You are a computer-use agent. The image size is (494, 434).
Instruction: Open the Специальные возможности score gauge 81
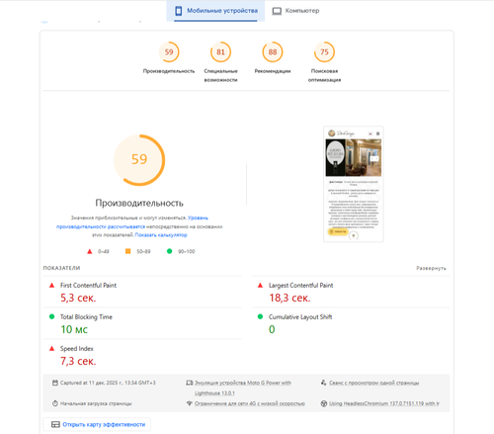[220, 52]
